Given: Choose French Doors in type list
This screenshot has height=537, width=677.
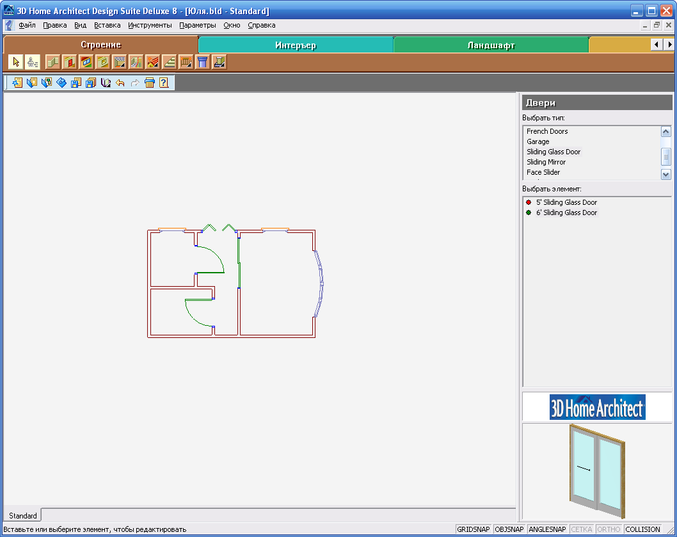Looking at the screenshot, I should click(x=547, y=131).
